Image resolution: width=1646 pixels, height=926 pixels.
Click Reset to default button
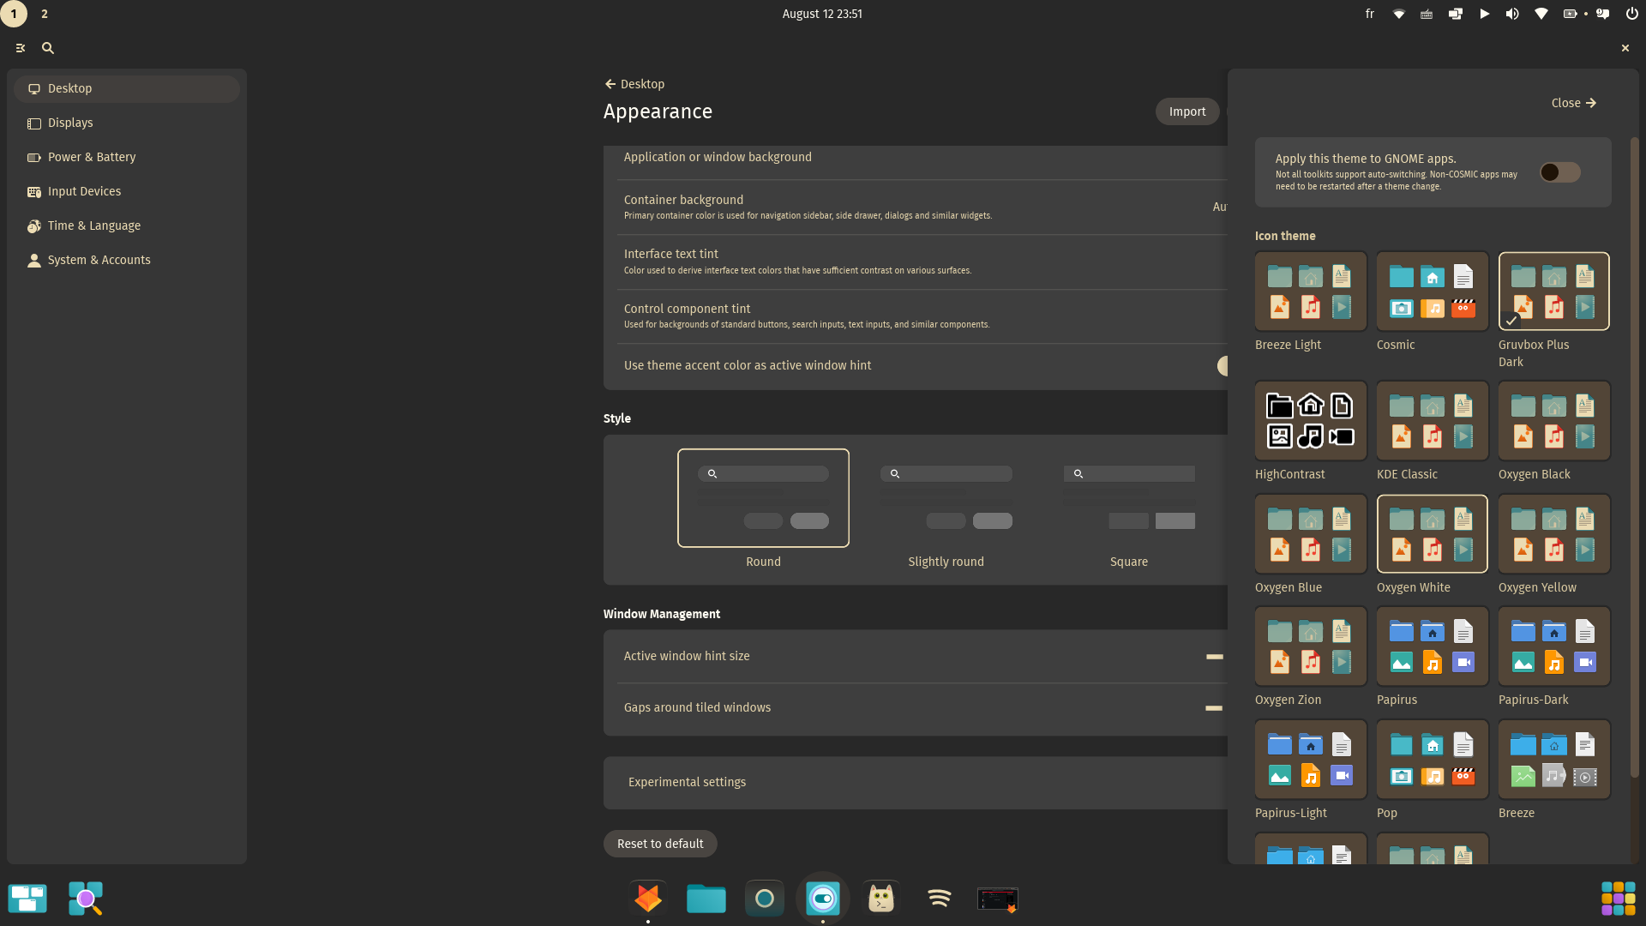pos(660,844)
